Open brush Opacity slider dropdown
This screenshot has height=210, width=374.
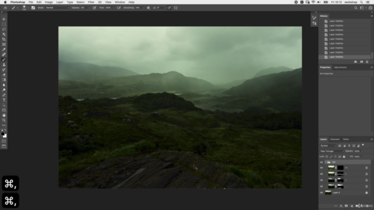(89, 8)
